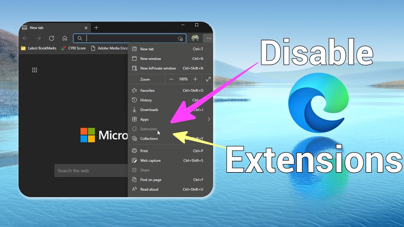Choose New window menu entry
This screenshot has height=227, width=404.
point(170,59)
